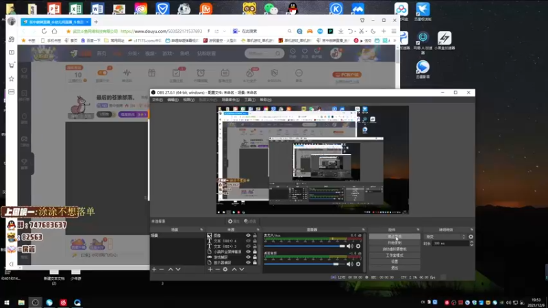548x308 pixels.
Task: Click 退出 to exit OBS
Action: [x=395, y=268]
